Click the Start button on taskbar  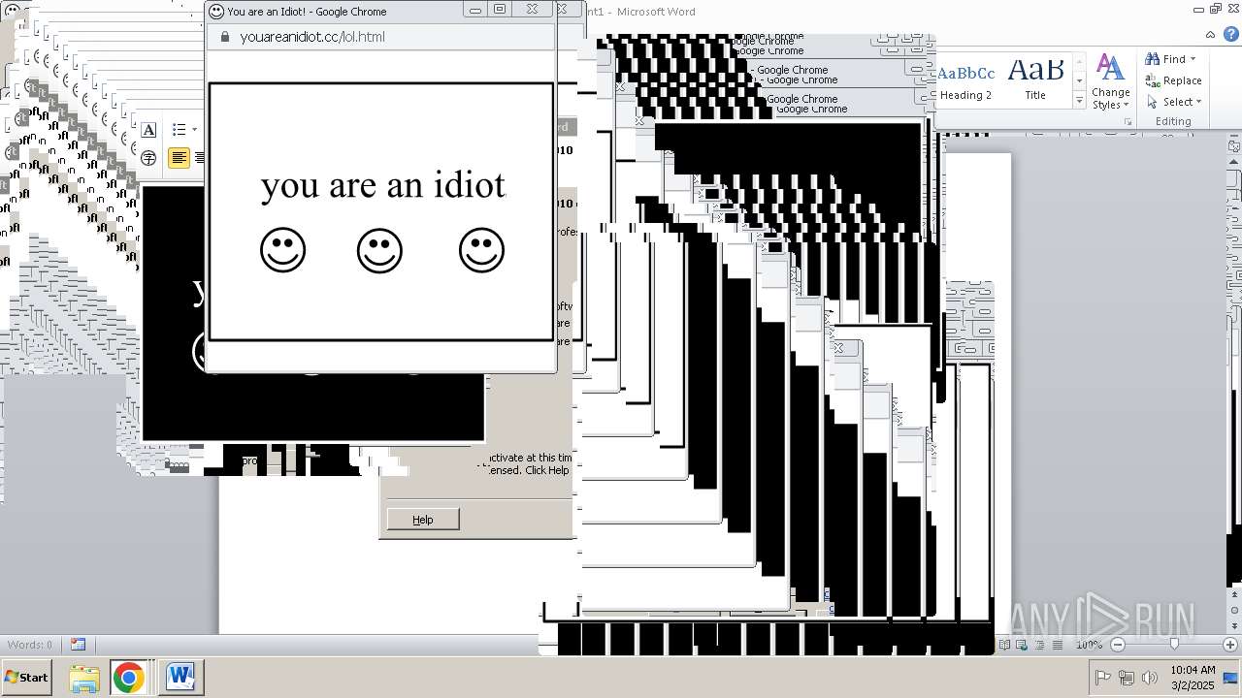(26, 678)
